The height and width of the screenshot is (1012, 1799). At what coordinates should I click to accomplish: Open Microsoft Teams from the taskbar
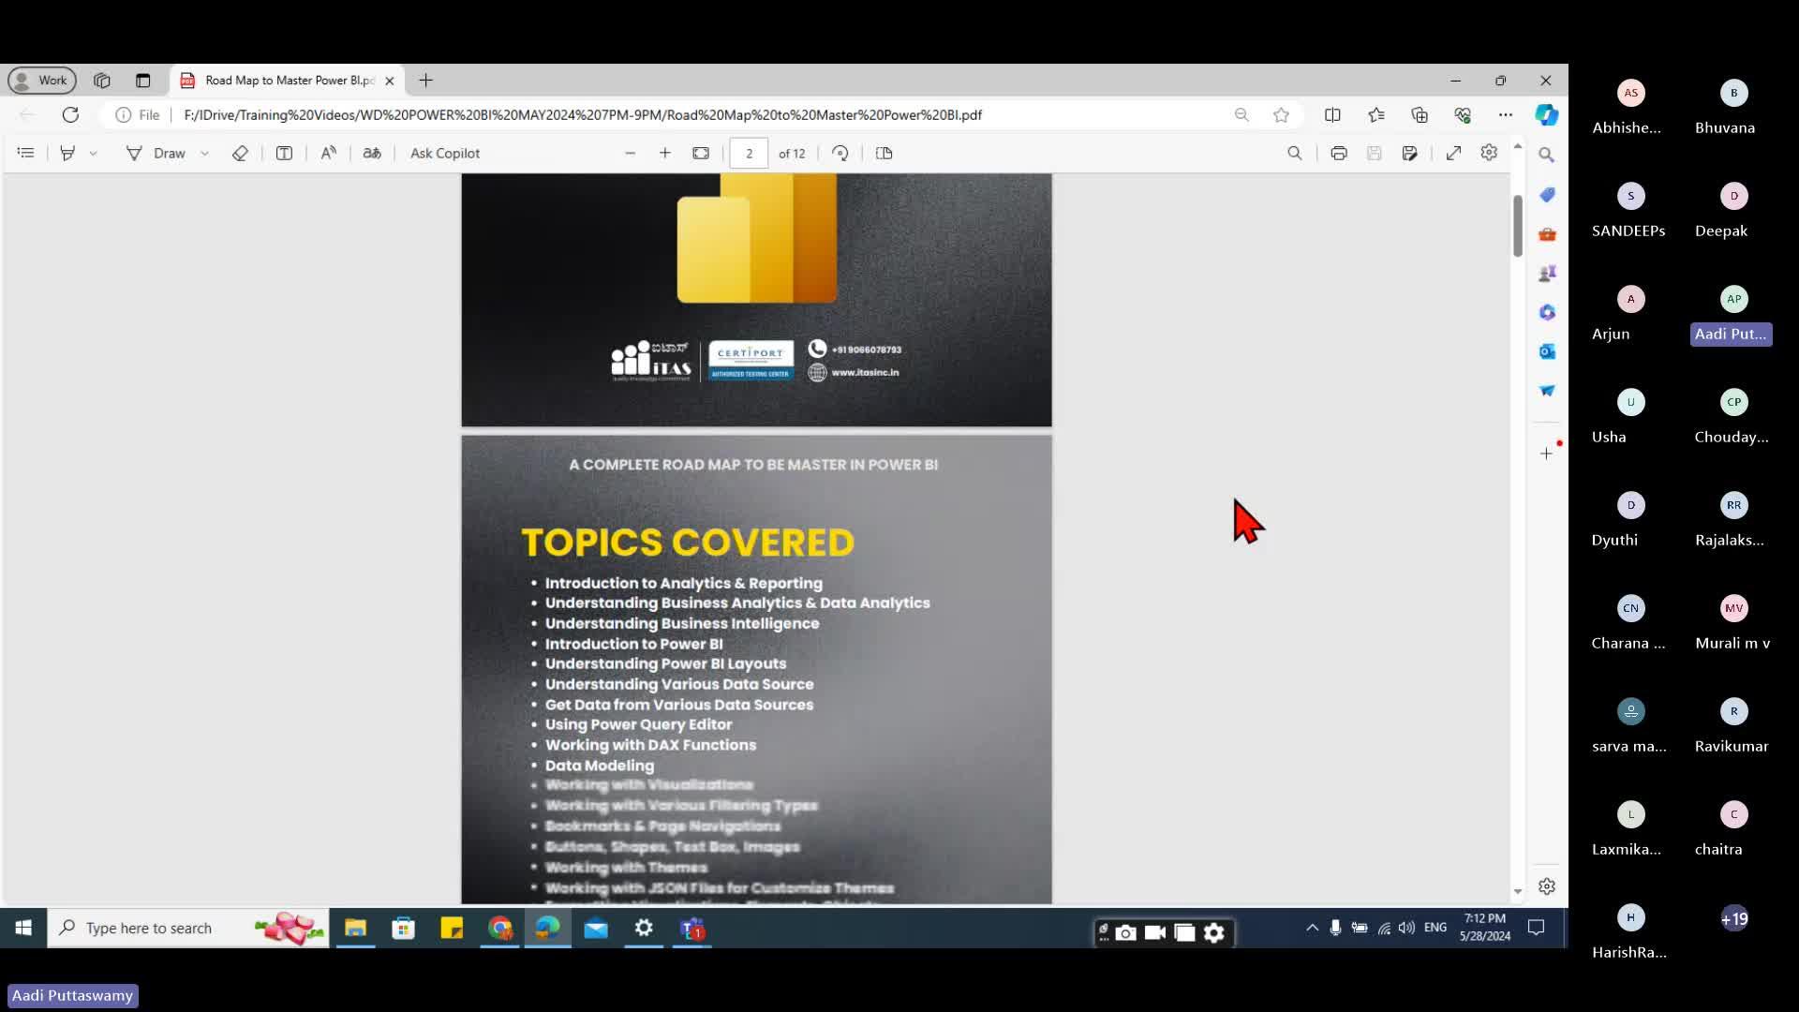692,928
